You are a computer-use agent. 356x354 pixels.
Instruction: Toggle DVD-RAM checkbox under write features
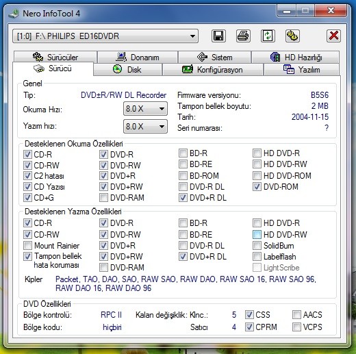103,267
